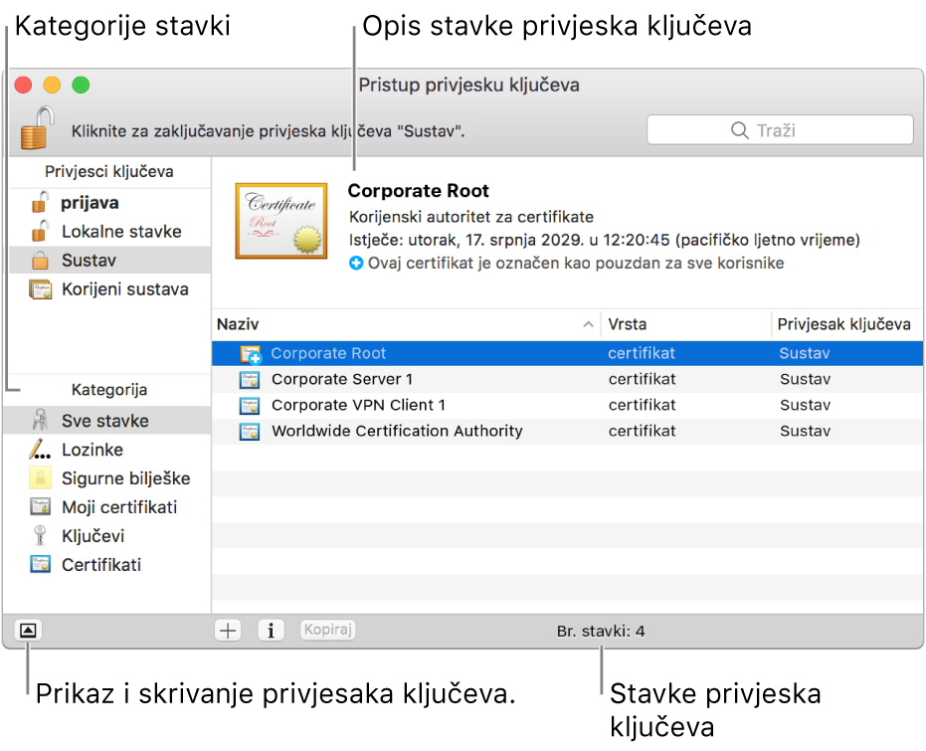The image size is (926, 751).
Task: Toggle show or hide keychains button
Action: [28, 631]
